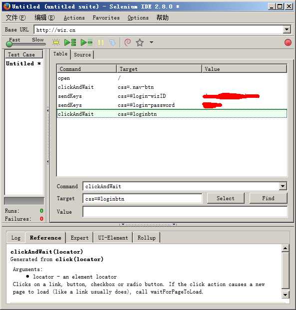Open the Favorites menu
296x310 pixels.
(106, 17)
